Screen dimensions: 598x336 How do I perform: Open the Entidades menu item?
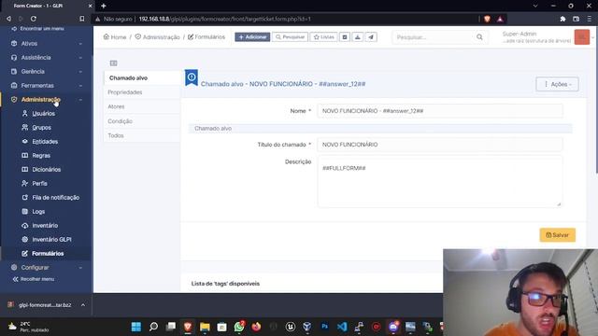click(x=45, y=141)
